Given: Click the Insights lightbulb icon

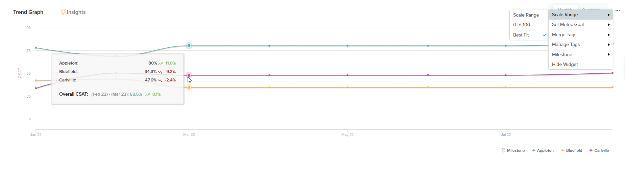Looking at the screenshot, I should coord(63,12).
